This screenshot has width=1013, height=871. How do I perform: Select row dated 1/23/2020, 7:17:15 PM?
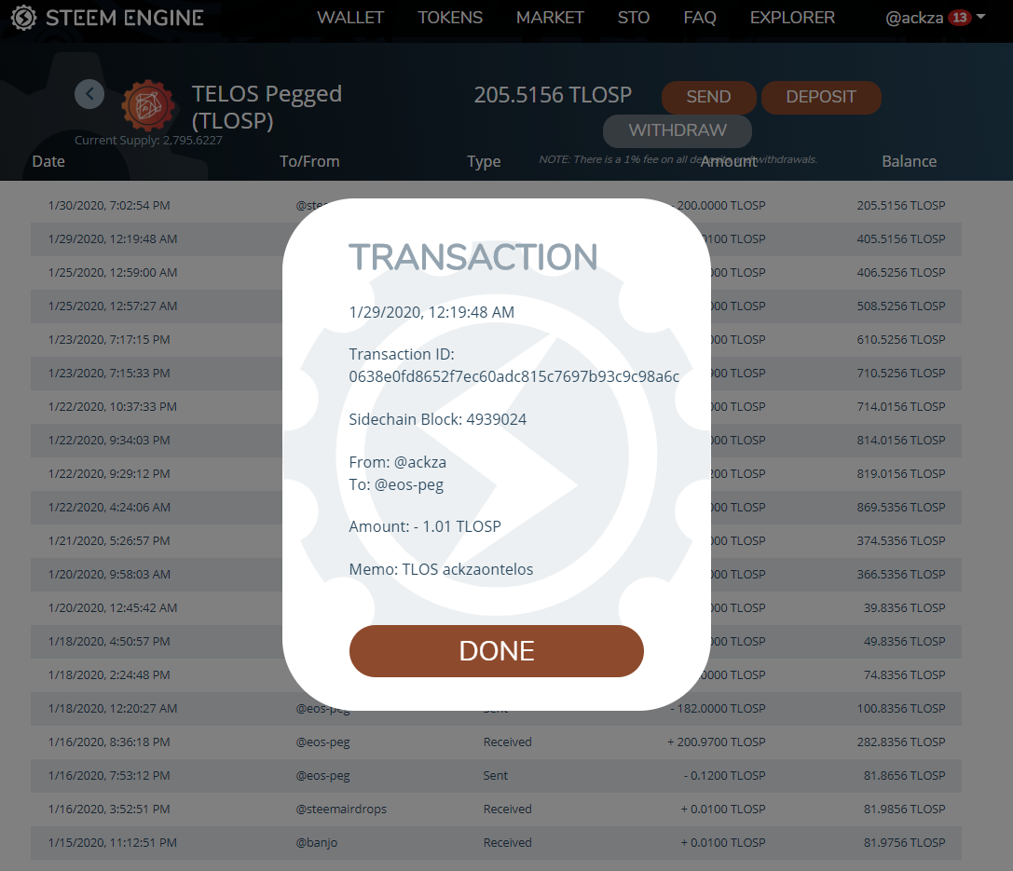pos(496,340)
